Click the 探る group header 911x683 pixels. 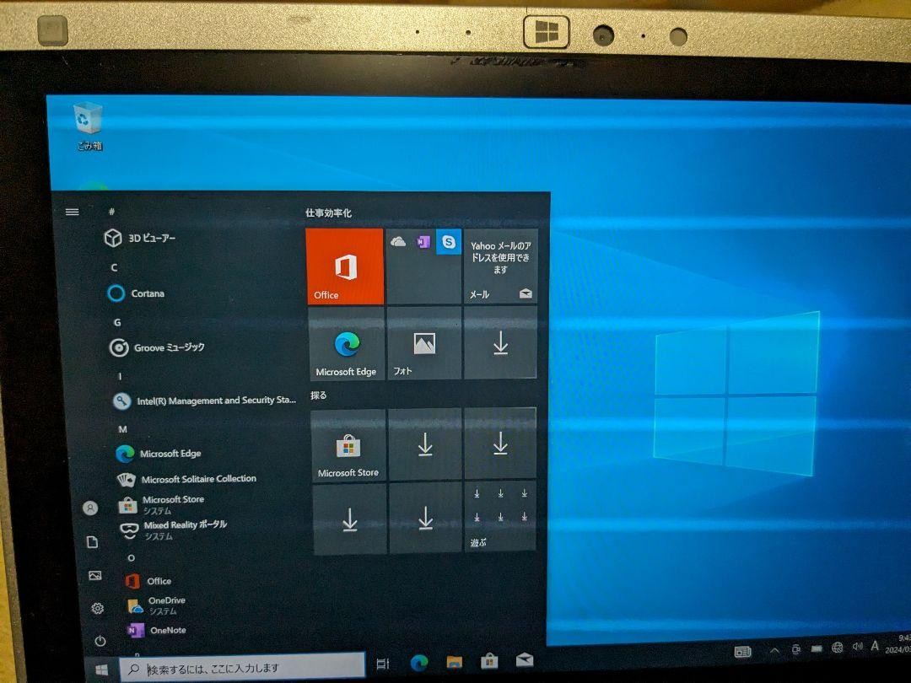point(318,395)
